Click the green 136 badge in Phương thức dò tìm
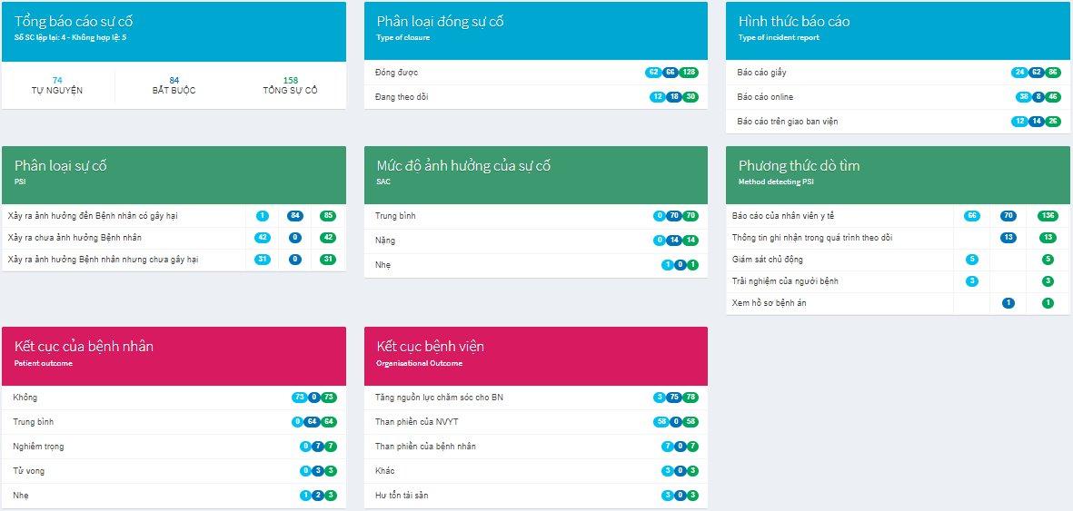 pyautogui.click(x=1048, y=216)
